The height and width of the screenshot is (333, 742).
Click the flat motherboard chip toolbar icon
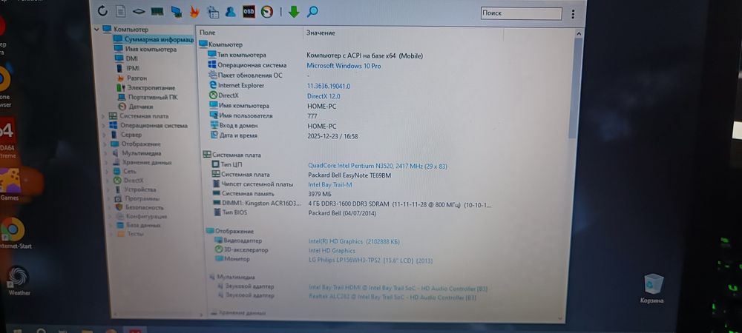click(138, 11)
